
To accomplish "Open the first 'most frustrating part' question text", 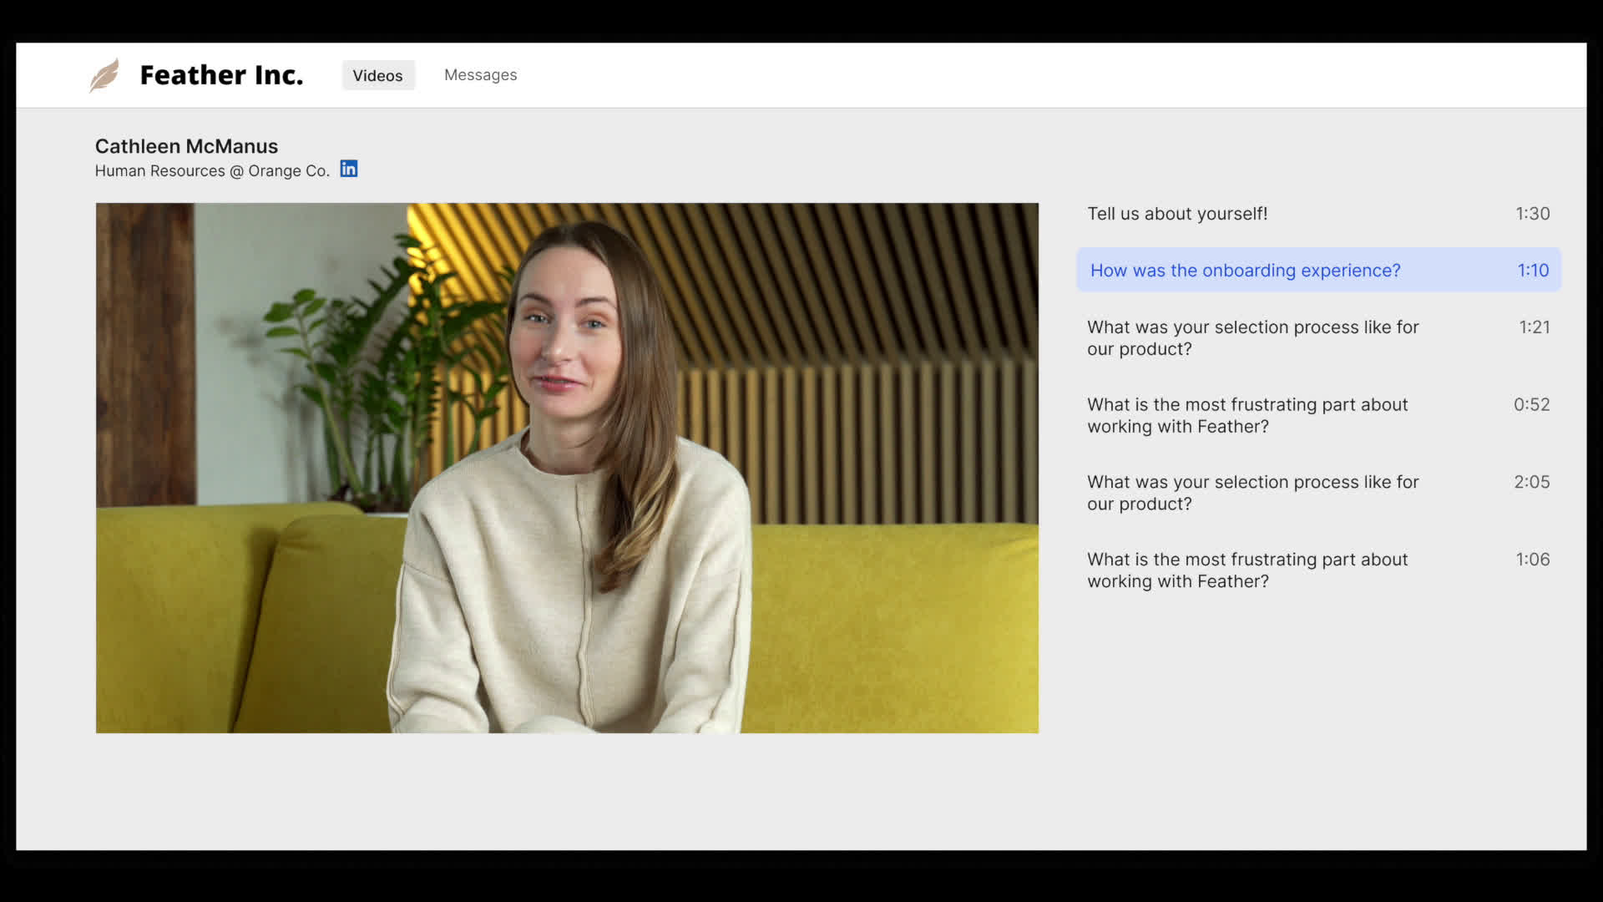I will [1247, 415].
